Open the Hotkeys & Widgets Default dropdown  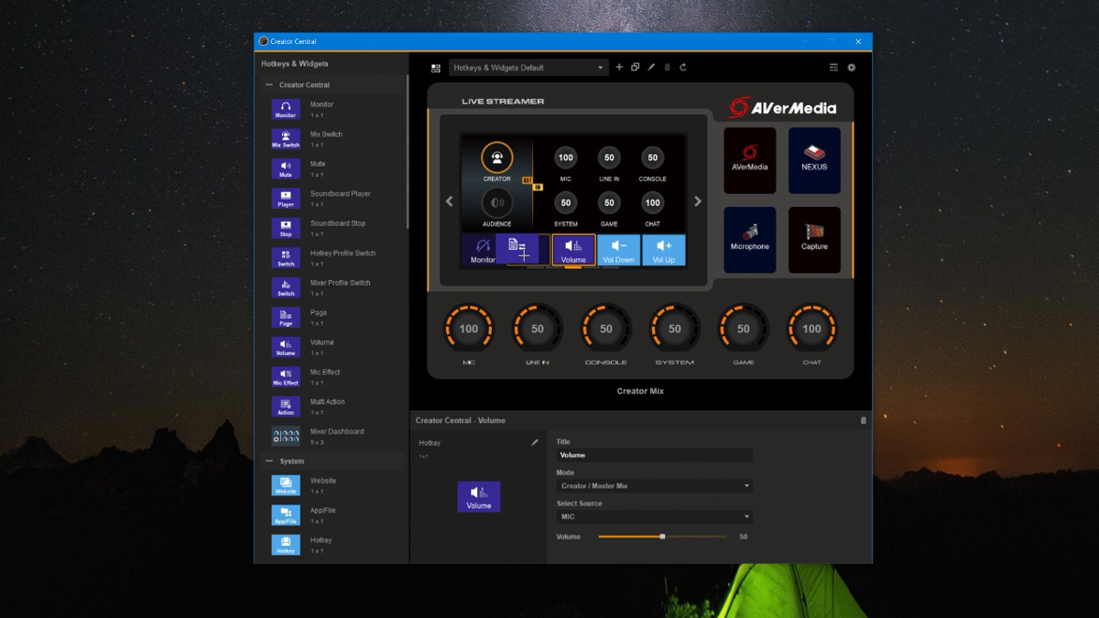[x=528, y=68]
